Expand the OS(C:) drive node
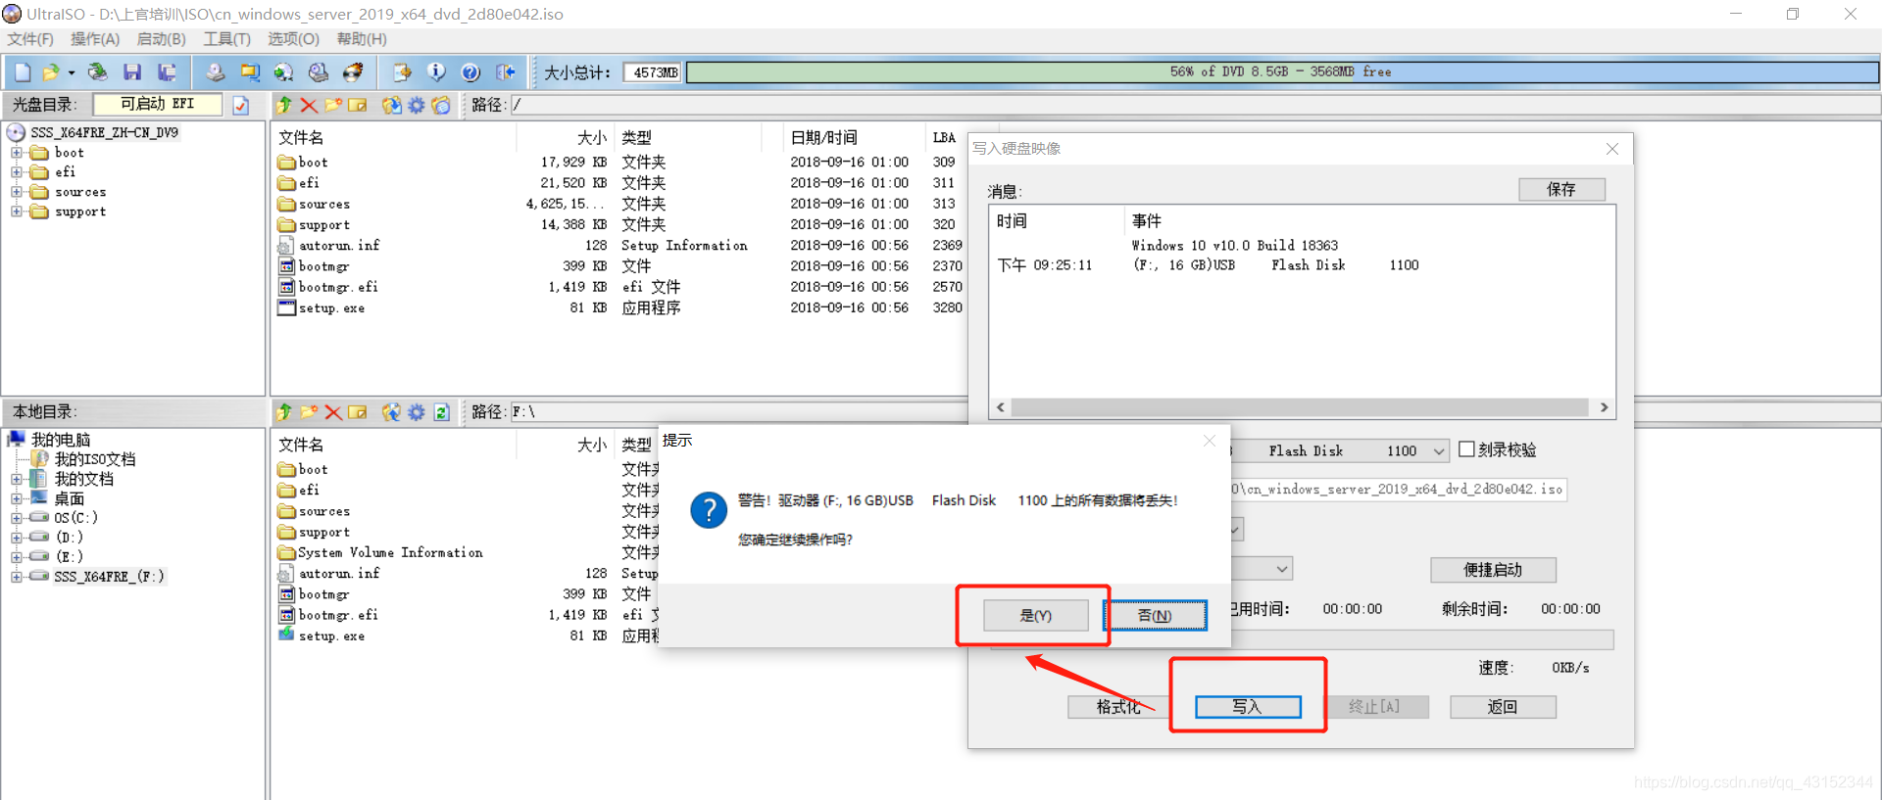This screenshot has width=1882, height=800. (17, 518)
